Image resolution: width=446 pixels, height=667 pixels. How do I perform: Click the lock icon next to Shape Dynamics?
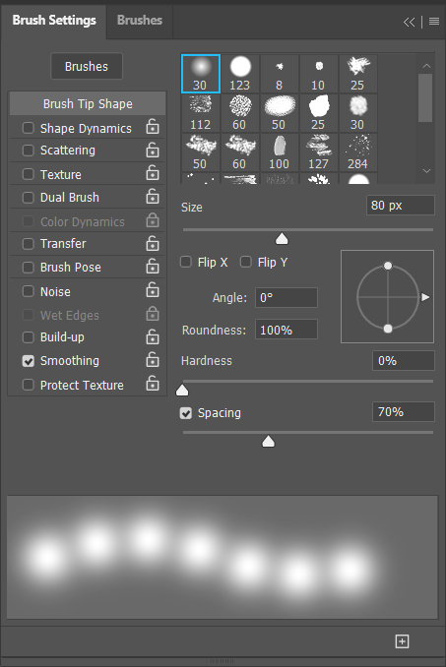pos(153,127)
